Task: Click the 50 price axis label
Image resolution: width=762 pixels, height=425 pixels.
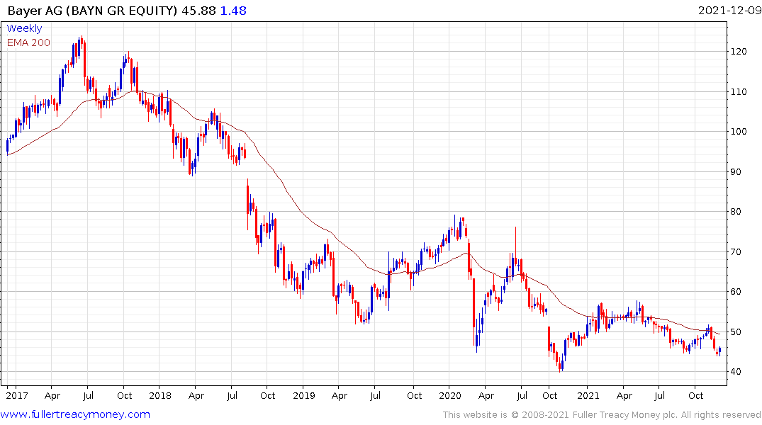Action: [736, 332]
